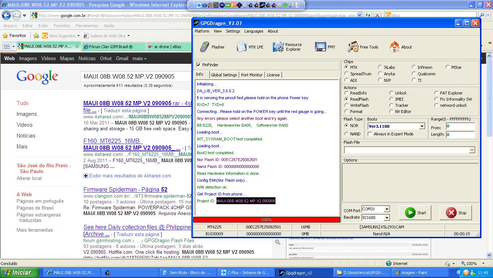Viewport: 493px width, 278px height.
Task: Open Resource Explorer tool
Action: (287, 47)
